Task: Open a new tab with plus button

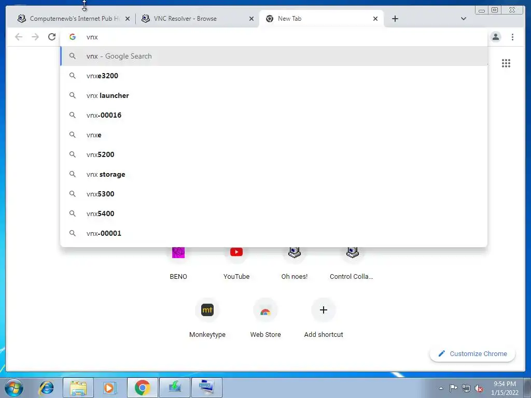Action: pyautogui.click(x=395, y=19)
